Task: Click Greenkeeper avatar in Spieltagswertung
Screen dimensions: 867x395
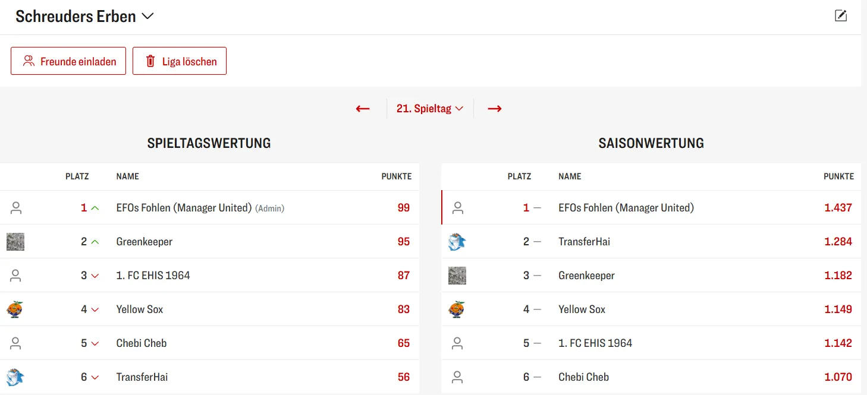Action: 15,242
